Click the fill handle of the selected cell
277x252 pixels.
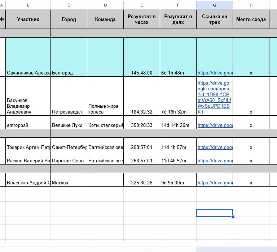tap(233, 217)
